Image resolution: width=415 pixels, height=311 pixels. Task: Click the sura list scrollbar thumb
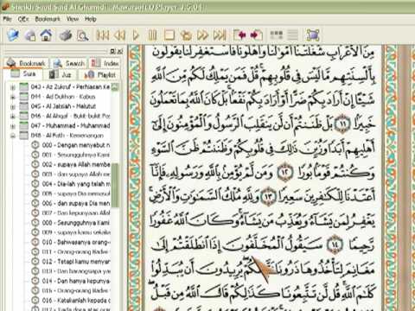point(115,185)
